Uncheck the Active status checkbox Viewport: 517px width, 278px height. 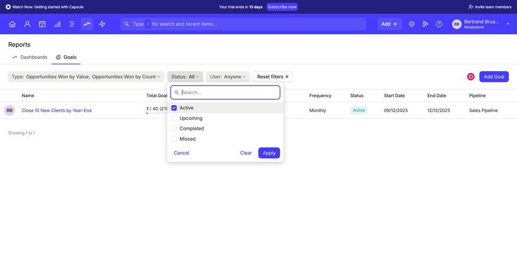pos(174,108)
